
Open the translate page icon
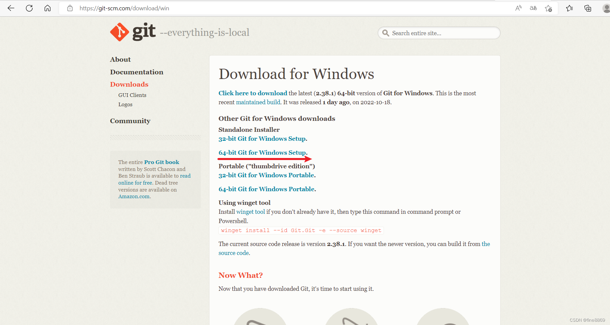coord(533,8)
